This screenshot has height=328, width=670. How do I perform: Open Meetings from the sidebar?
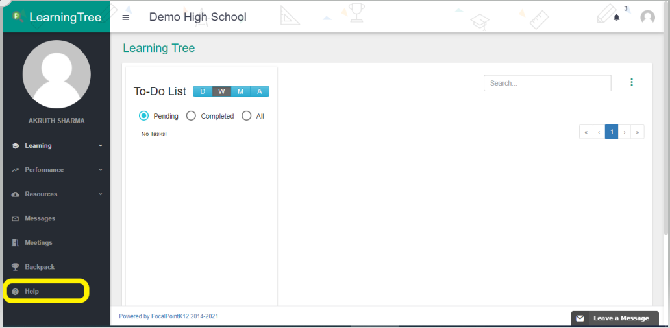click(38, 243)
